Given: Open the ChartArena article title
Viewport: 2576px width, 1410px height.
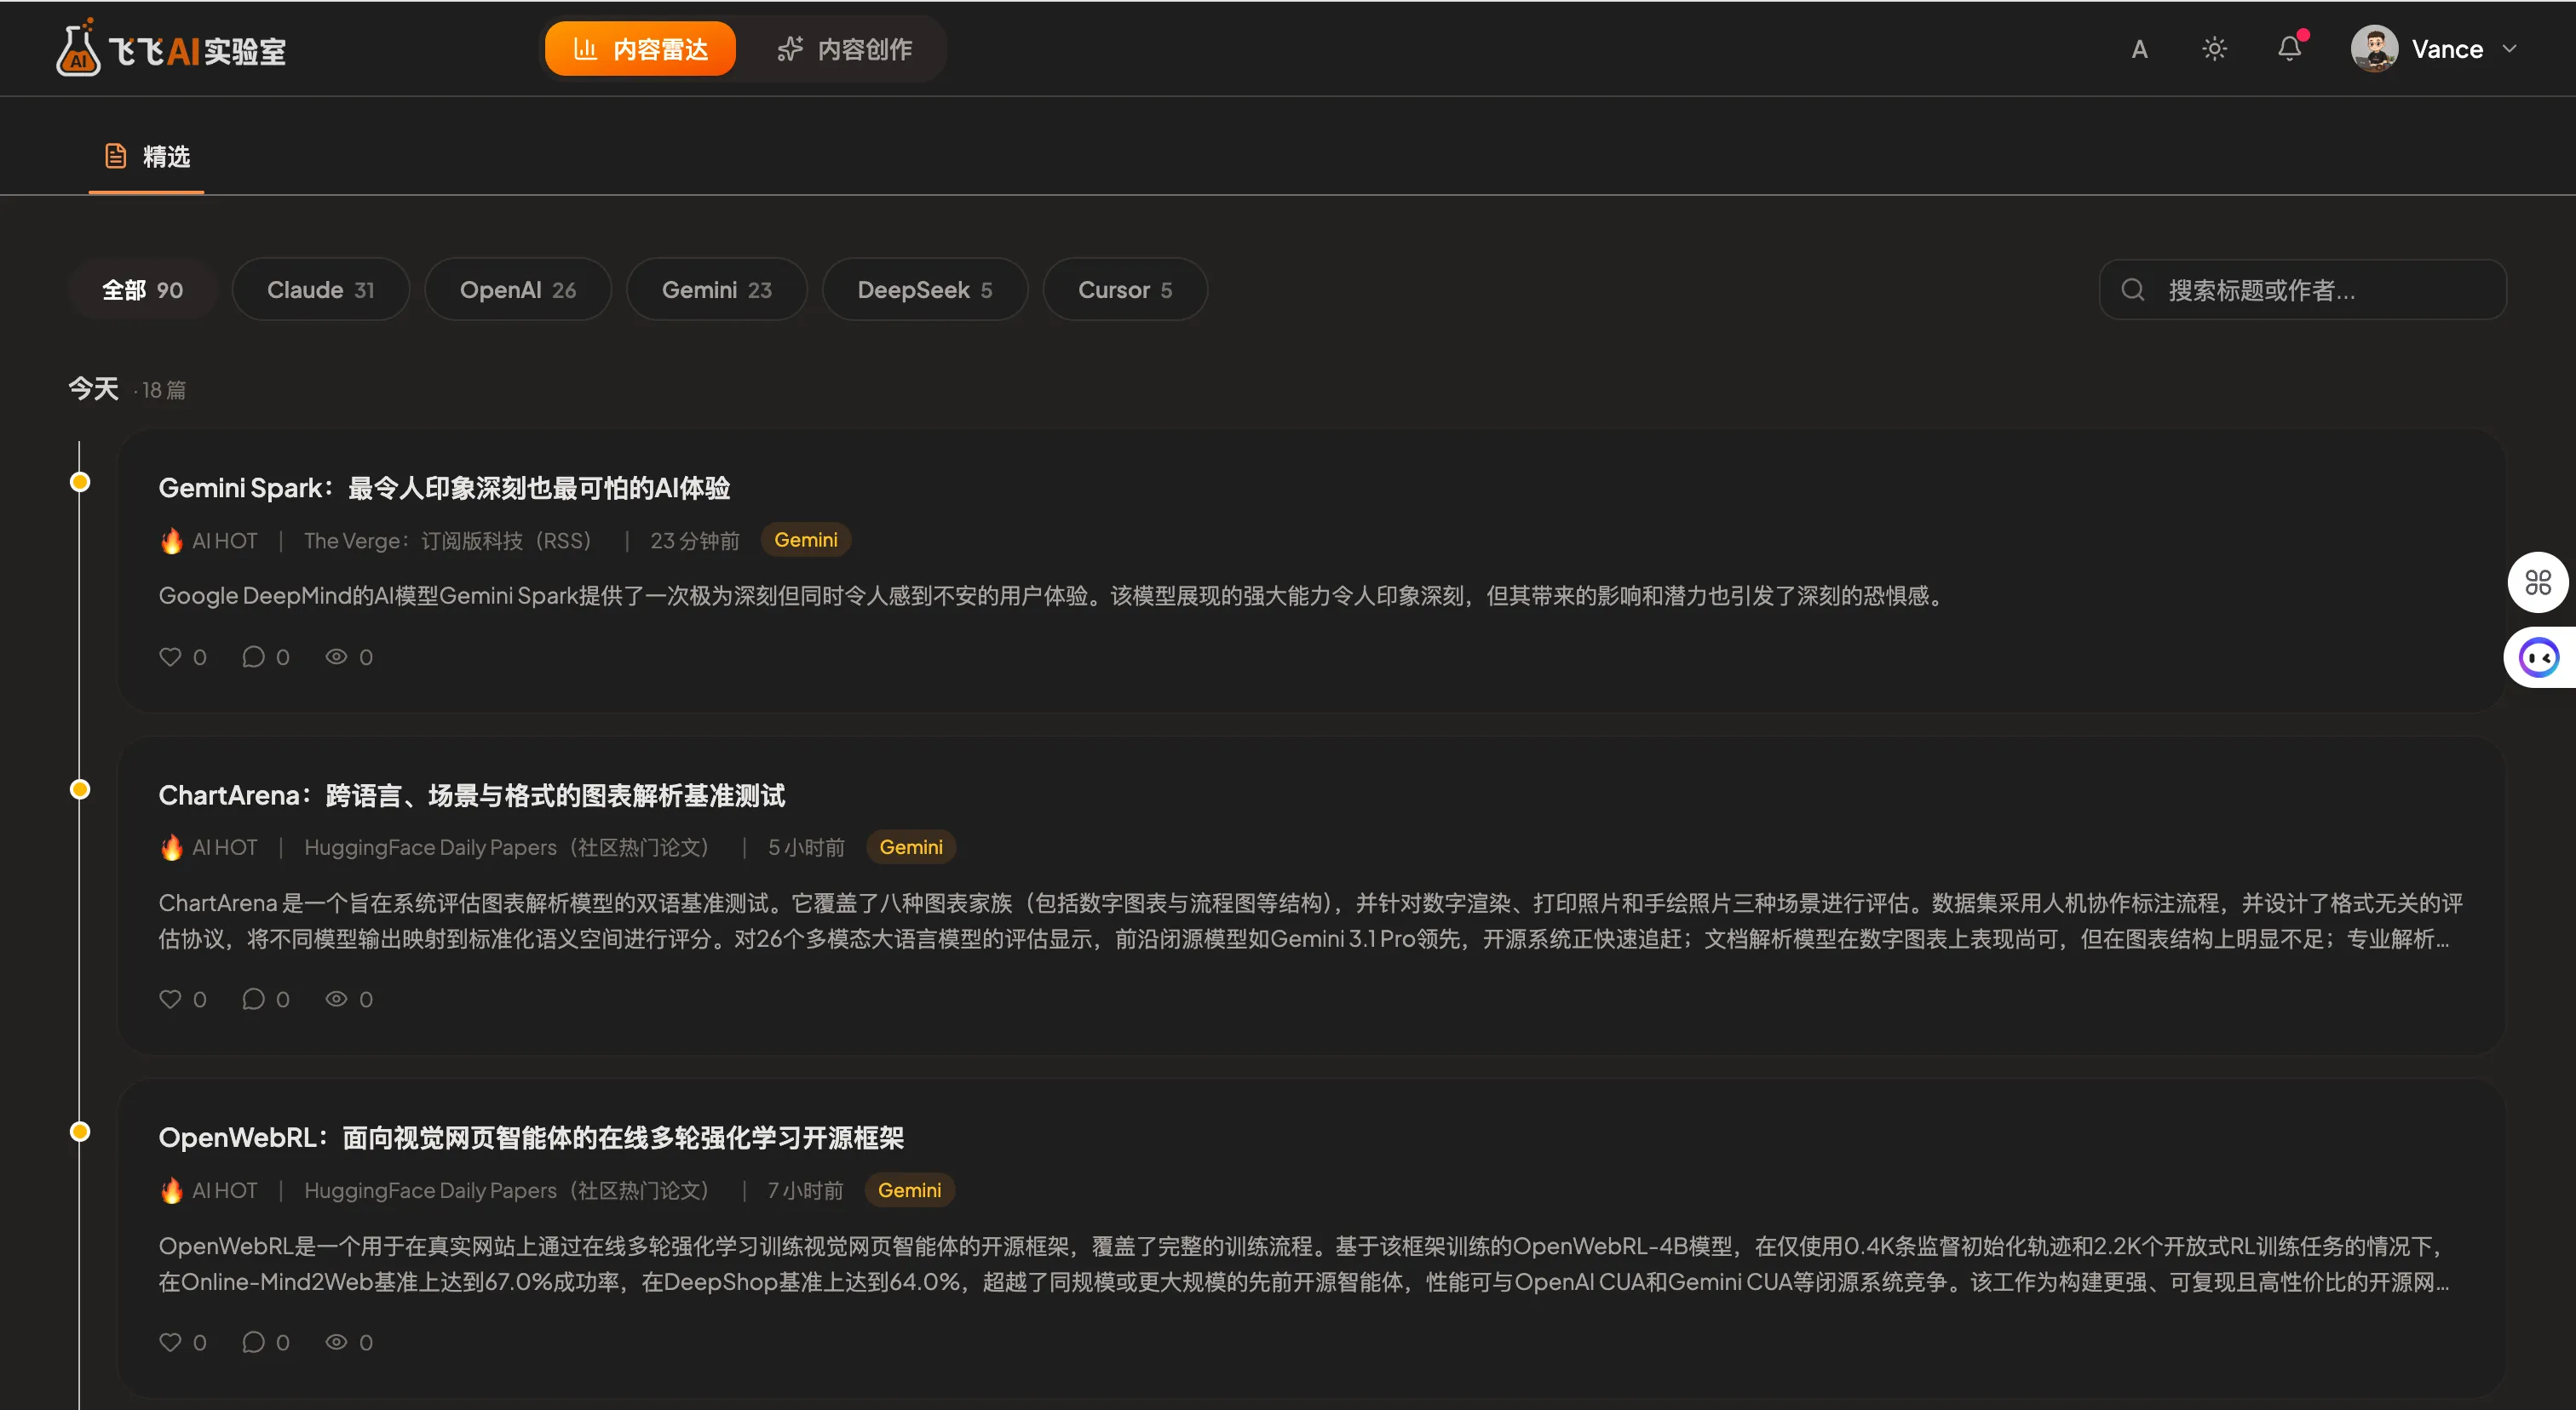Looking at the screenshot, I should [x=472, y=795].
